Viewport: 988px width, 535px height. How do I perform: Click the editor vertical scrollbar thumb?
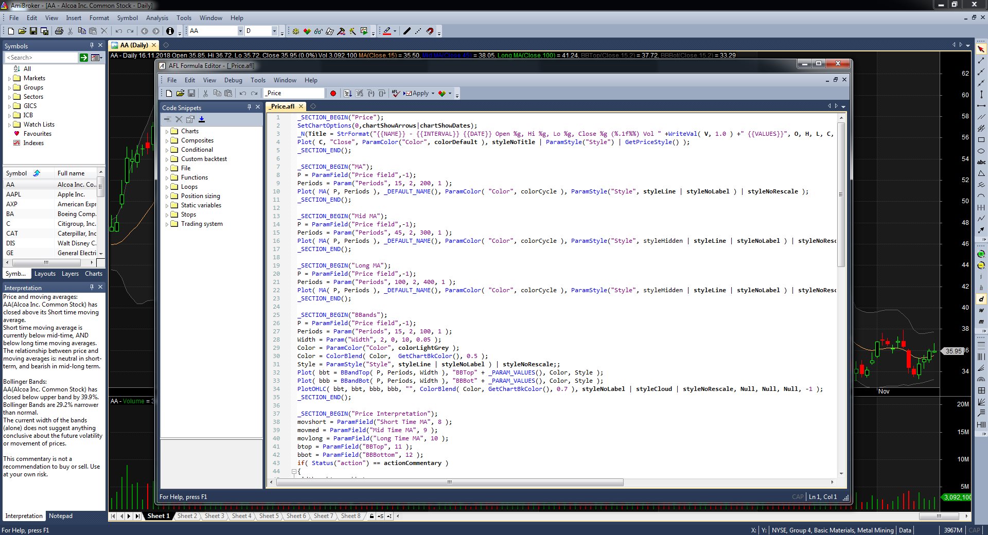(841, 194)
